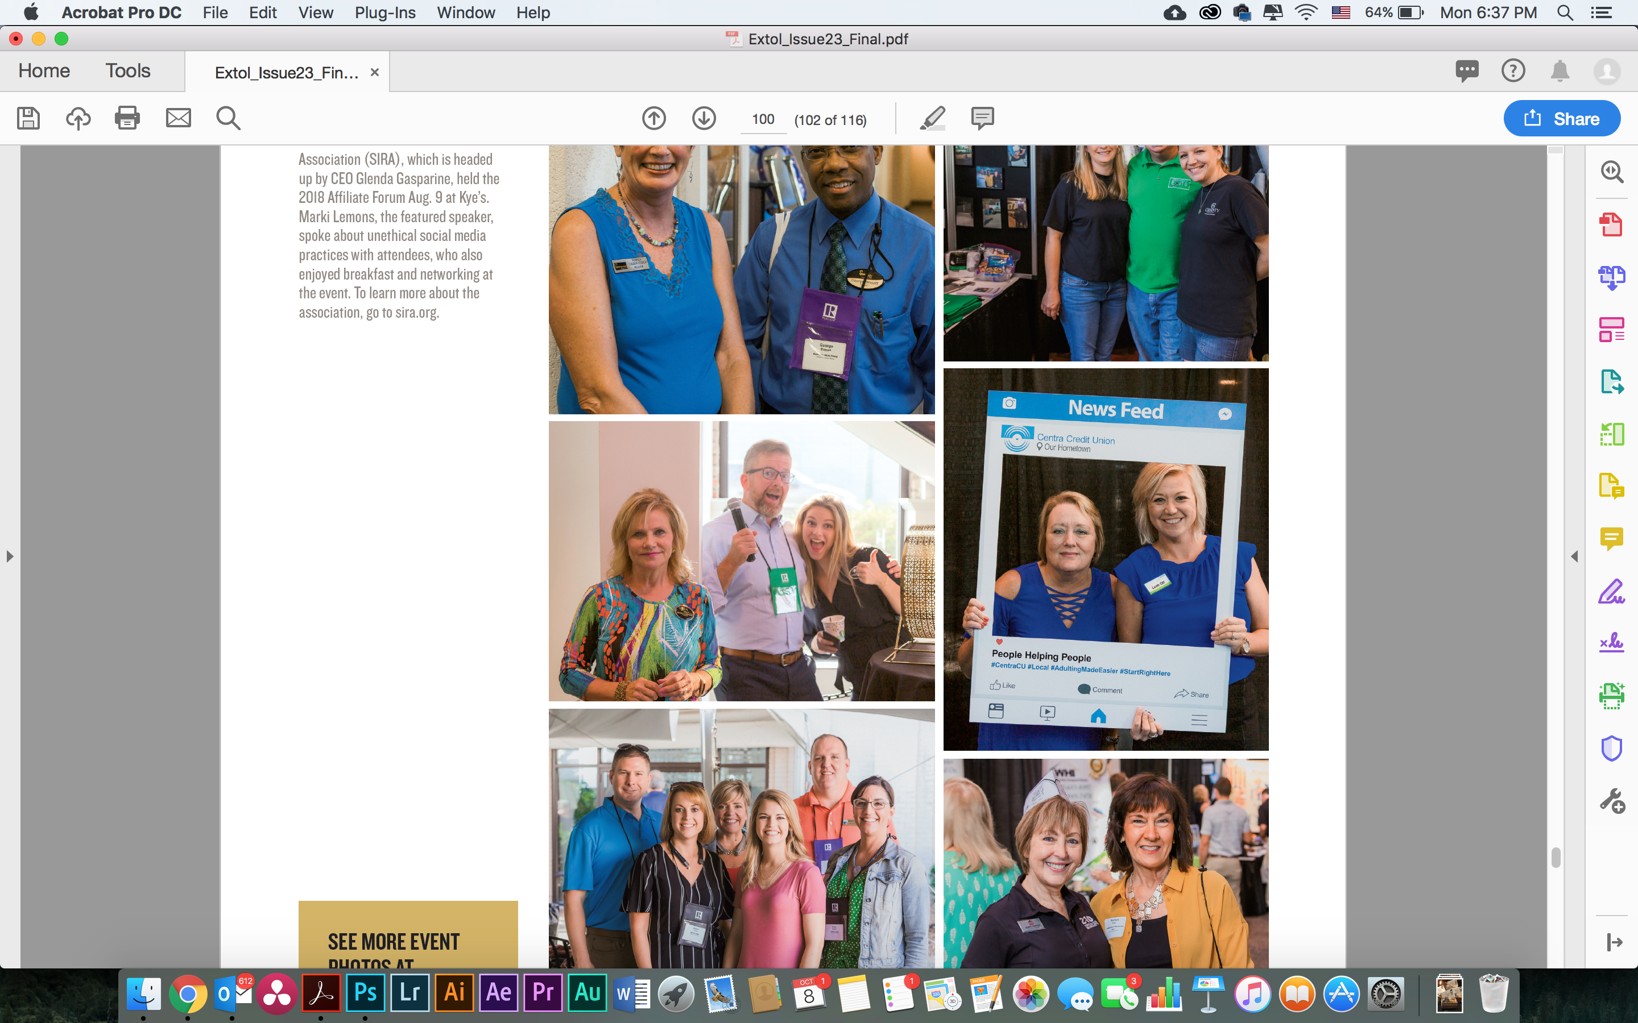This screenshot has height=1023, width=1638.
Task: Open Fill & Sign tool in sidebar
Action: pyautogui.click(x=1612, y=591)
